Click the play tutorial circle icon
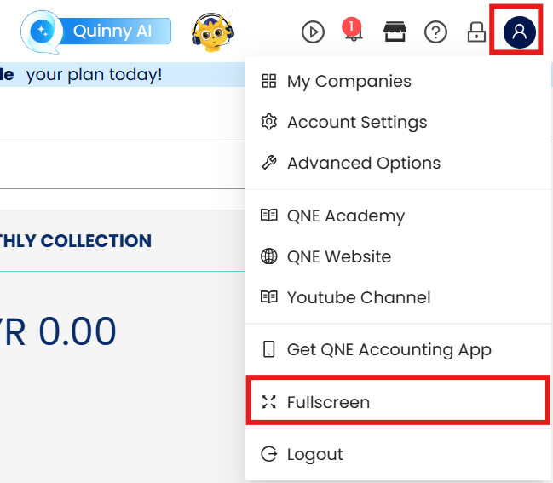This screenshot has height=483, width=553. coord(314,32)
